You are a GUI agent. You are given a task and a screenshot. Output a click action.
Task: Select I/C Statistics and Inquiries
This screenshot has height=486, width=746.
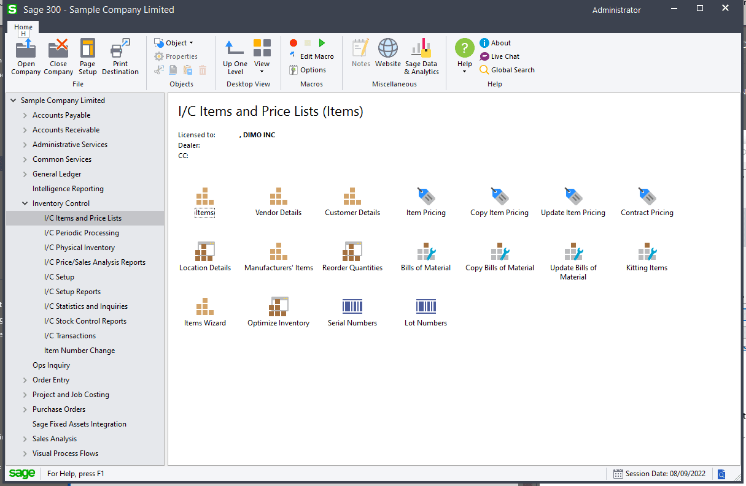click(x=86, y=306)
